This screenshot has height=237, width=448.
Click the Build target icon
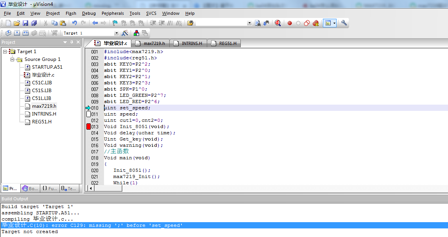(x=17, y=33)
